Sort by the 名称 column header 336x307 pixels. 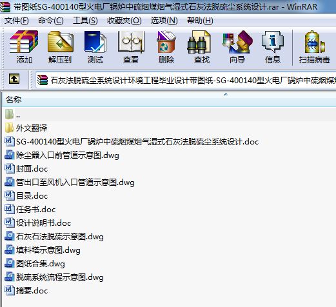(169, 99)
